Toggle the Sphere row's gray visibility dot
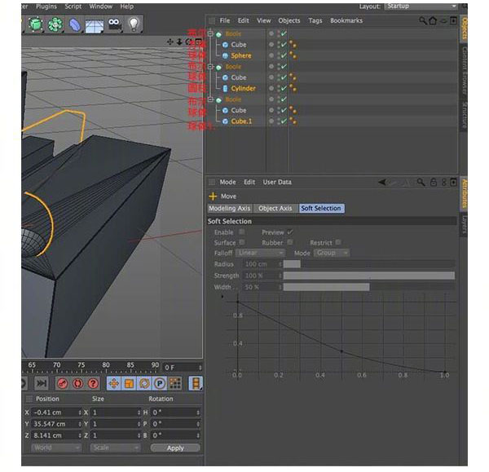The width and height of the screenshot is (489, 472). [271, 55]
